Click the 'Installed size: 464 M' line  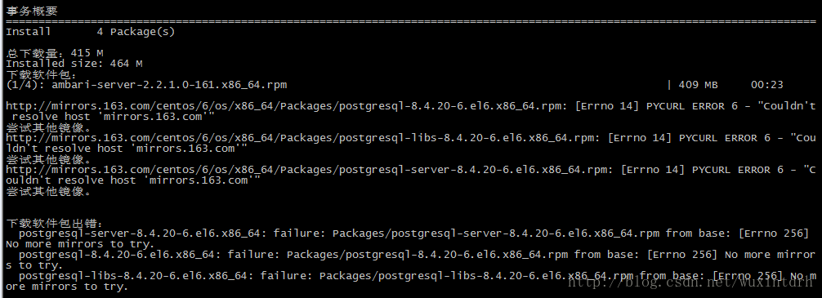tap(74, 64)
